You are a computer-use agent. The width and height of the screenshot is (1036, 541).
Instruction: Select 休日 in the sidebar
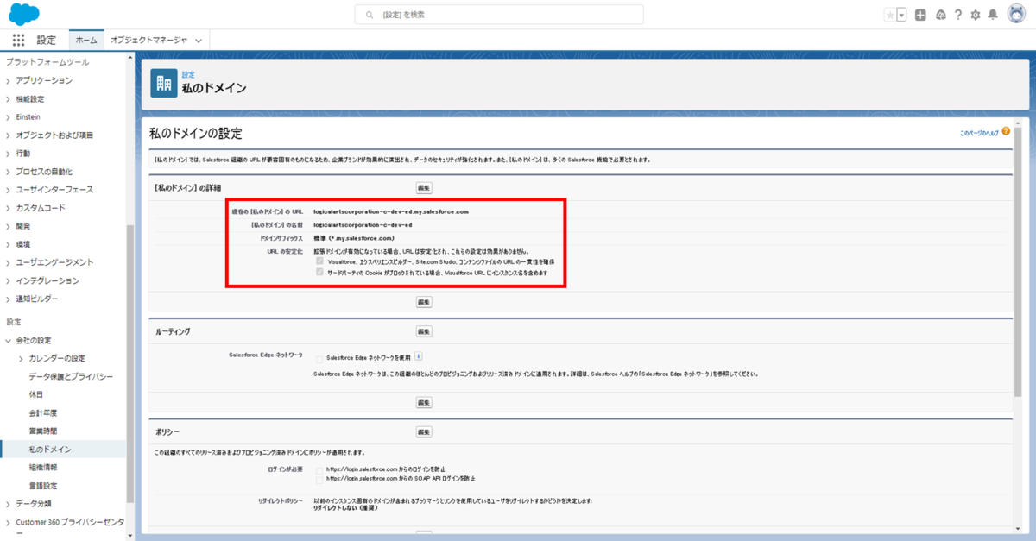pyautogui.click(x=36, y=394)
